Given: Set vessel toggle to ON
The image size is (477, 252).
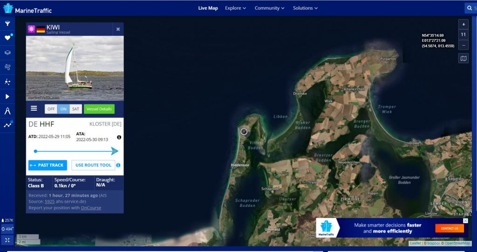Looking at the screenshot, I should click(x=63, y=109).
